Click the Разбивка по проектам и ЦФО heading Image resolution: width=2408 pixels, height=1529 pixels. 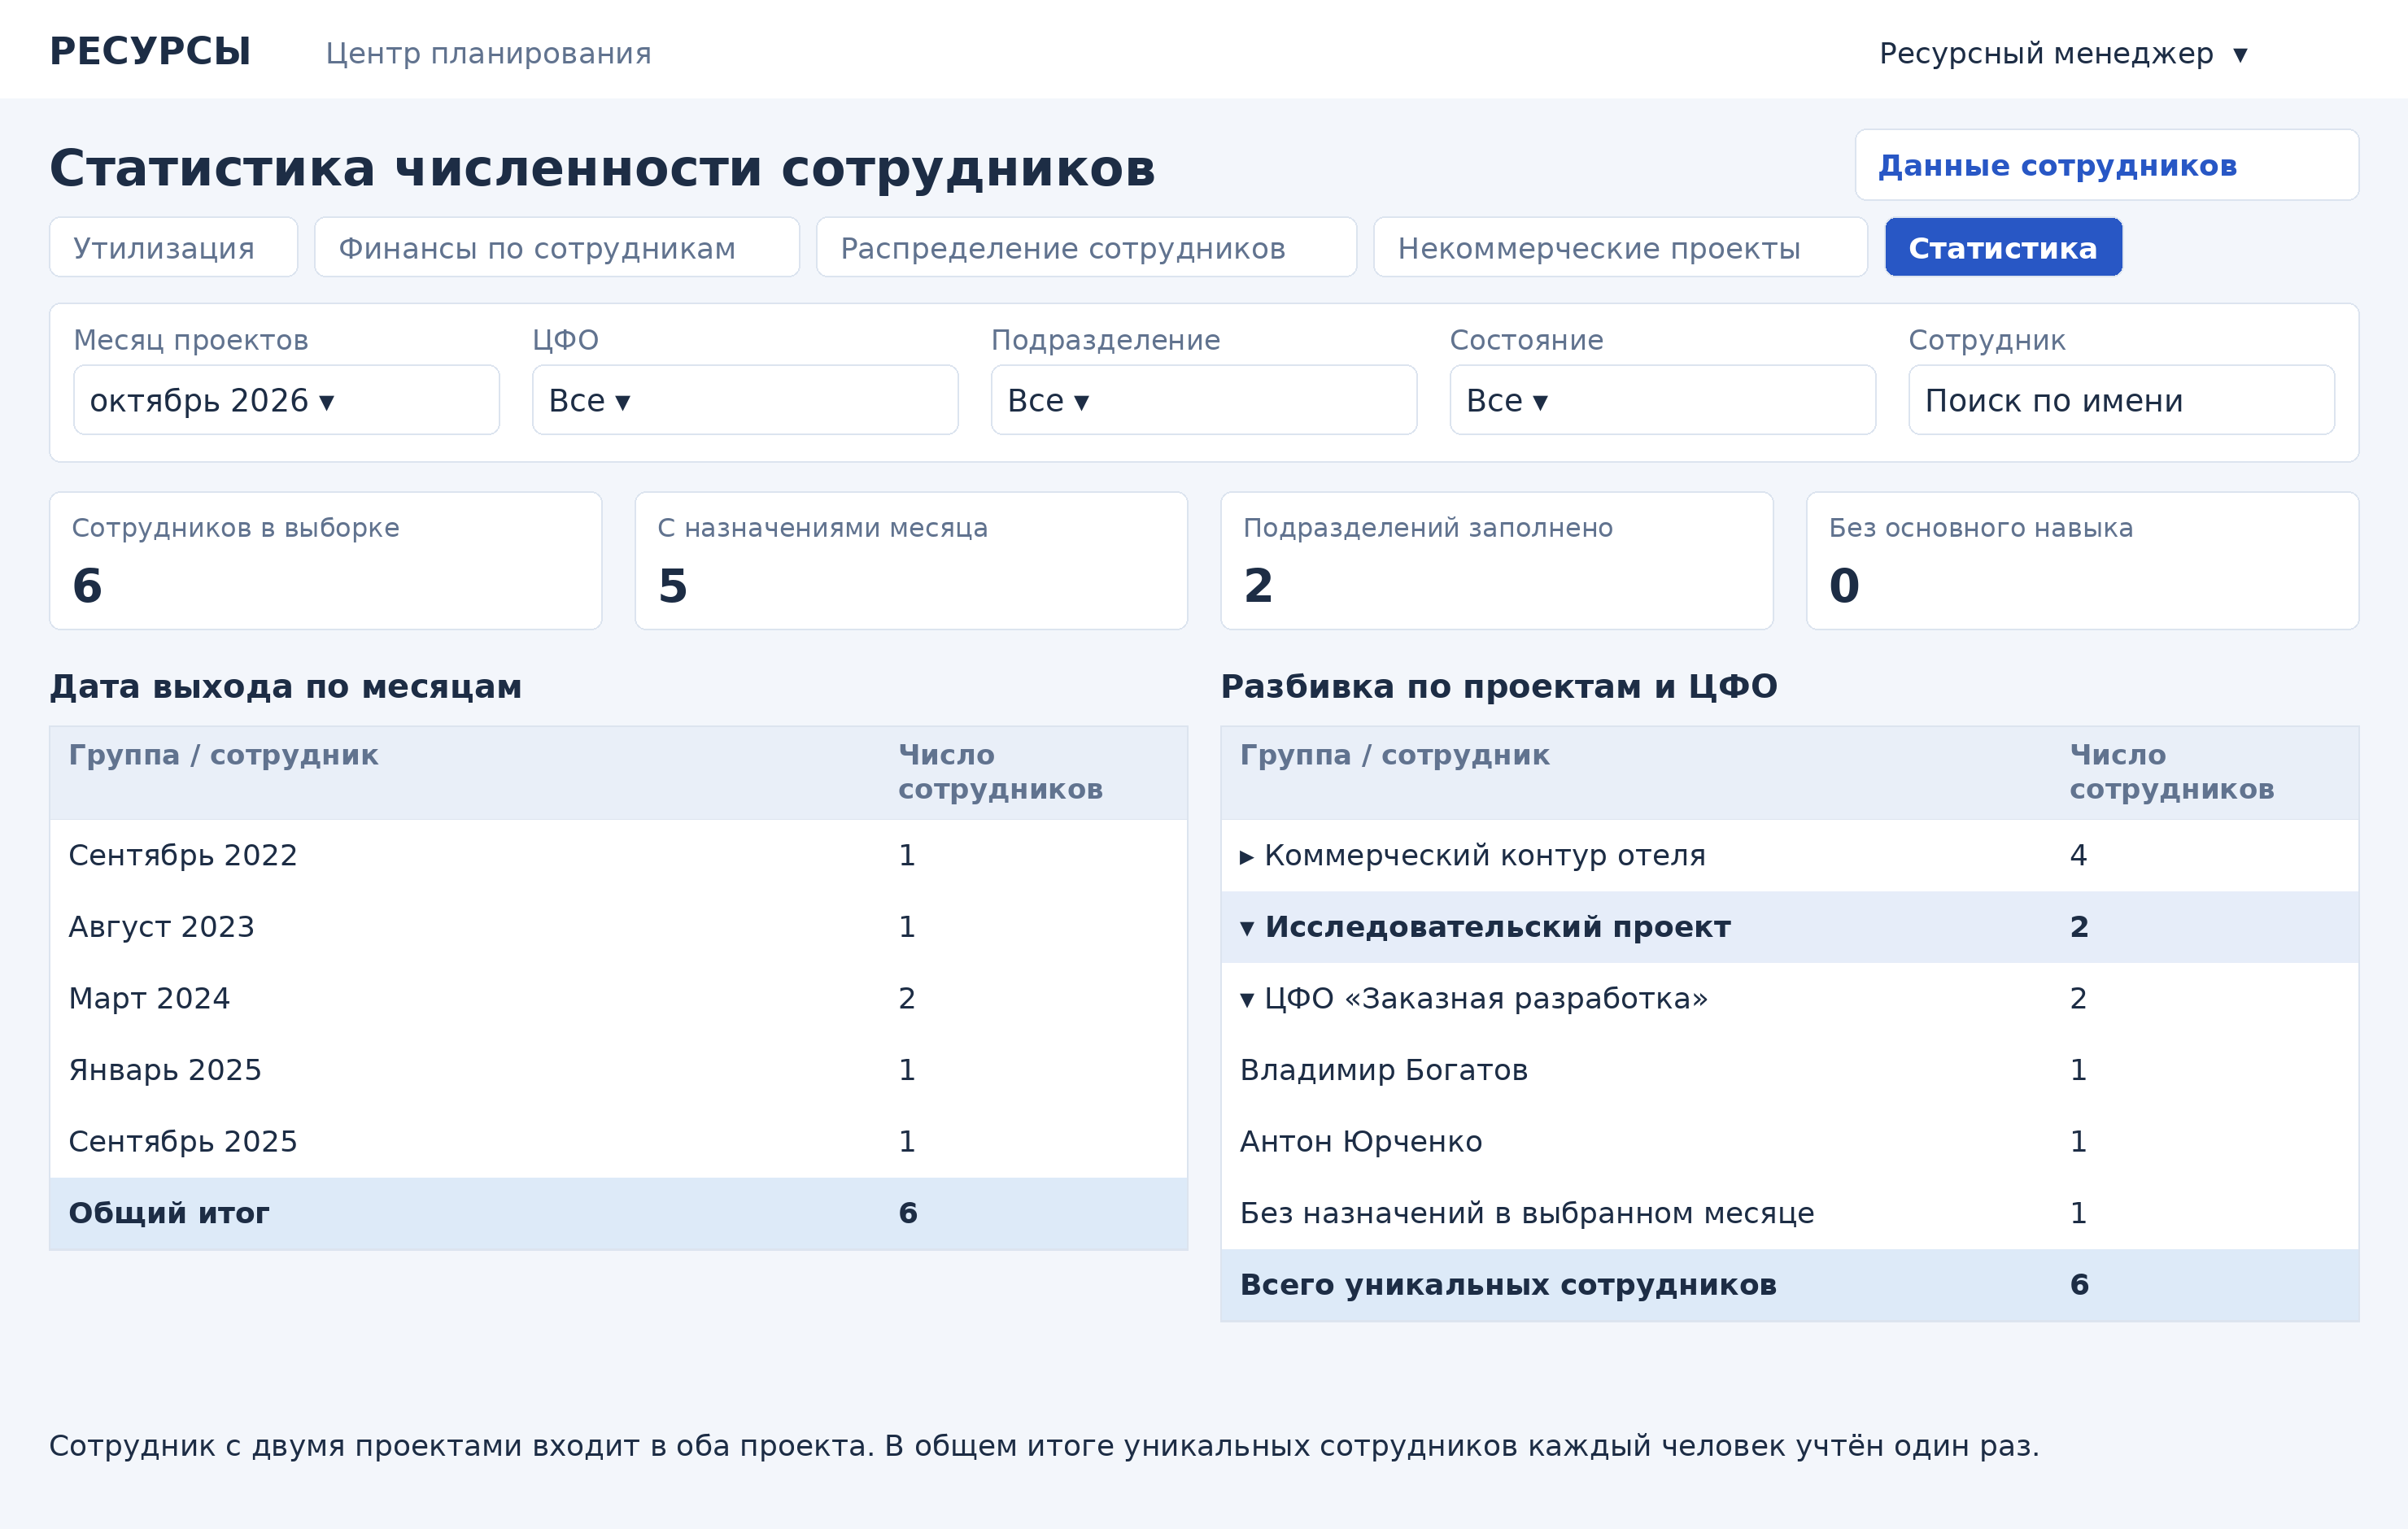pos(1499,687)
